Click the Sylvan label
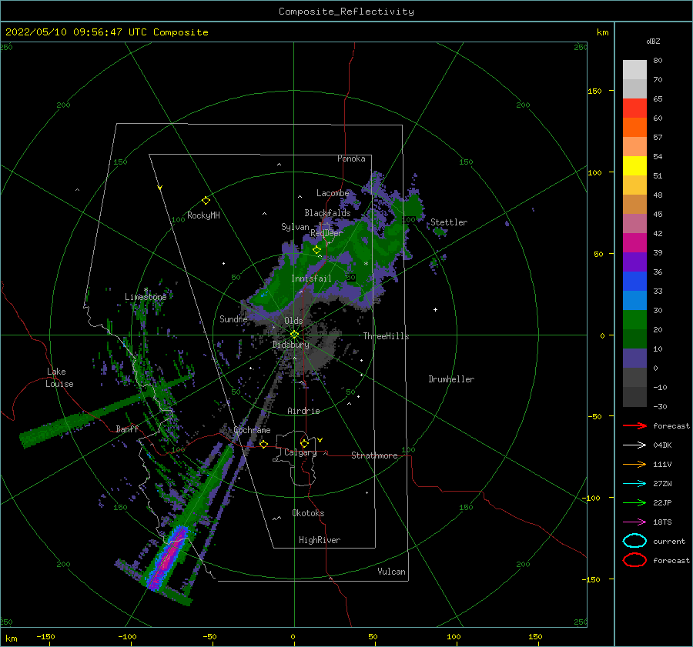This screenshot has height=647, width=693. 295,227
